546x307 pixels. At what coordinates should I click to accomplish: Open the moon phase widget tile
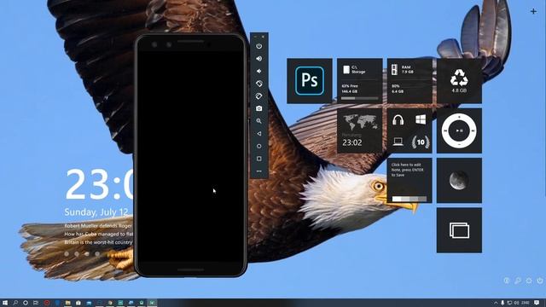click(459, 180)
